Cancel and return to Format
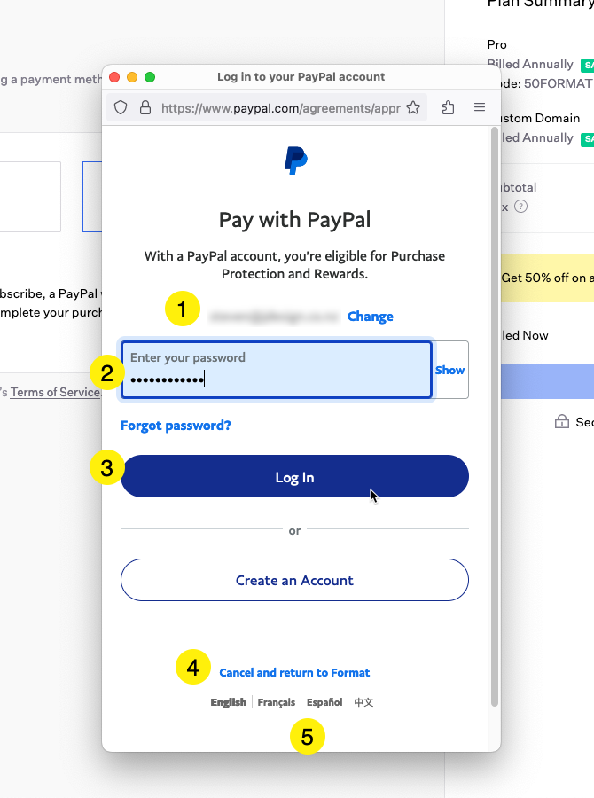The height and width of the screenshot is (798, 594). [x=294, y=673]
